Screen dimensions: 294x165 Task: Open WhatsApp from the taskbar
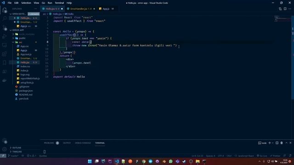170,161
